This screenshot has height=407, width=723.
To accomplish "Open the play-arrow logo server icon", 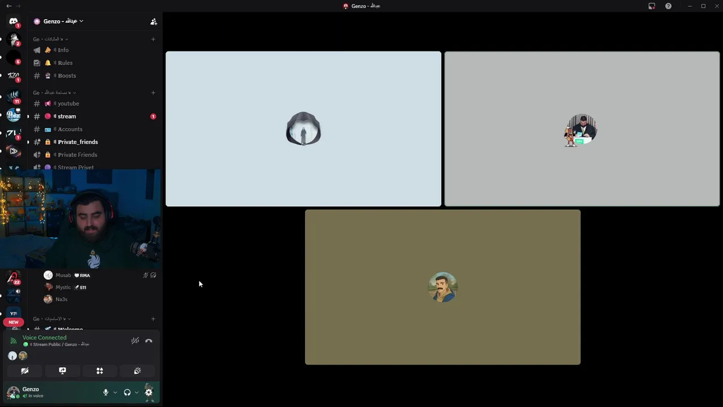I will pos(14,151).
